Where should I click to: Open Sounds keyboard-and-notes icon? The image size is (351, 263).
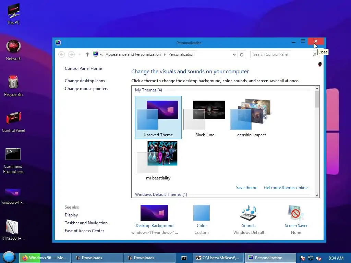click(249, 213)
